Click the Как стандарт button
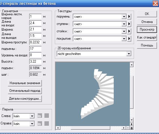This screenshot has width=159, height=134. 147,37
